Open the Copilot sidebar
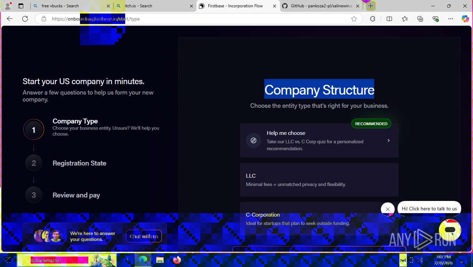473x267 pixels. tap(465, 19)
